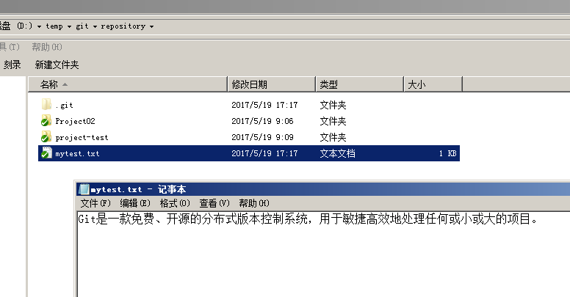Expand the temp breadcrumb arrow
The height and width of the screenshot is (297, 570).
69,26
